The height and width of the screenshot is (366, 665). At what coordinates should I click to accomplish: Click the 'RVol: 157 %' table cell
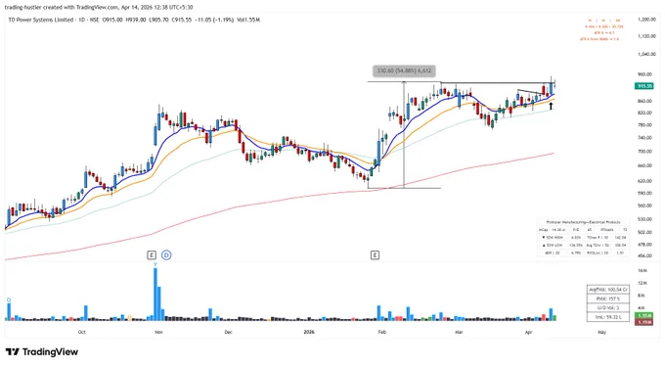click(x=607, y=298)
